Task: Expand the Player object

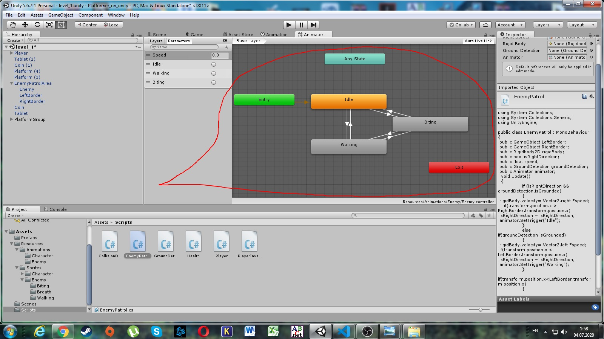Action: [11, 53]
